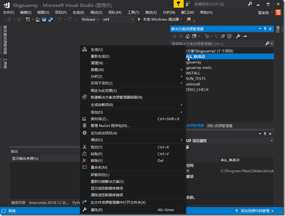Click the save all toolbar icon
This screenshot has width=285, height=216.
[51, 19]
